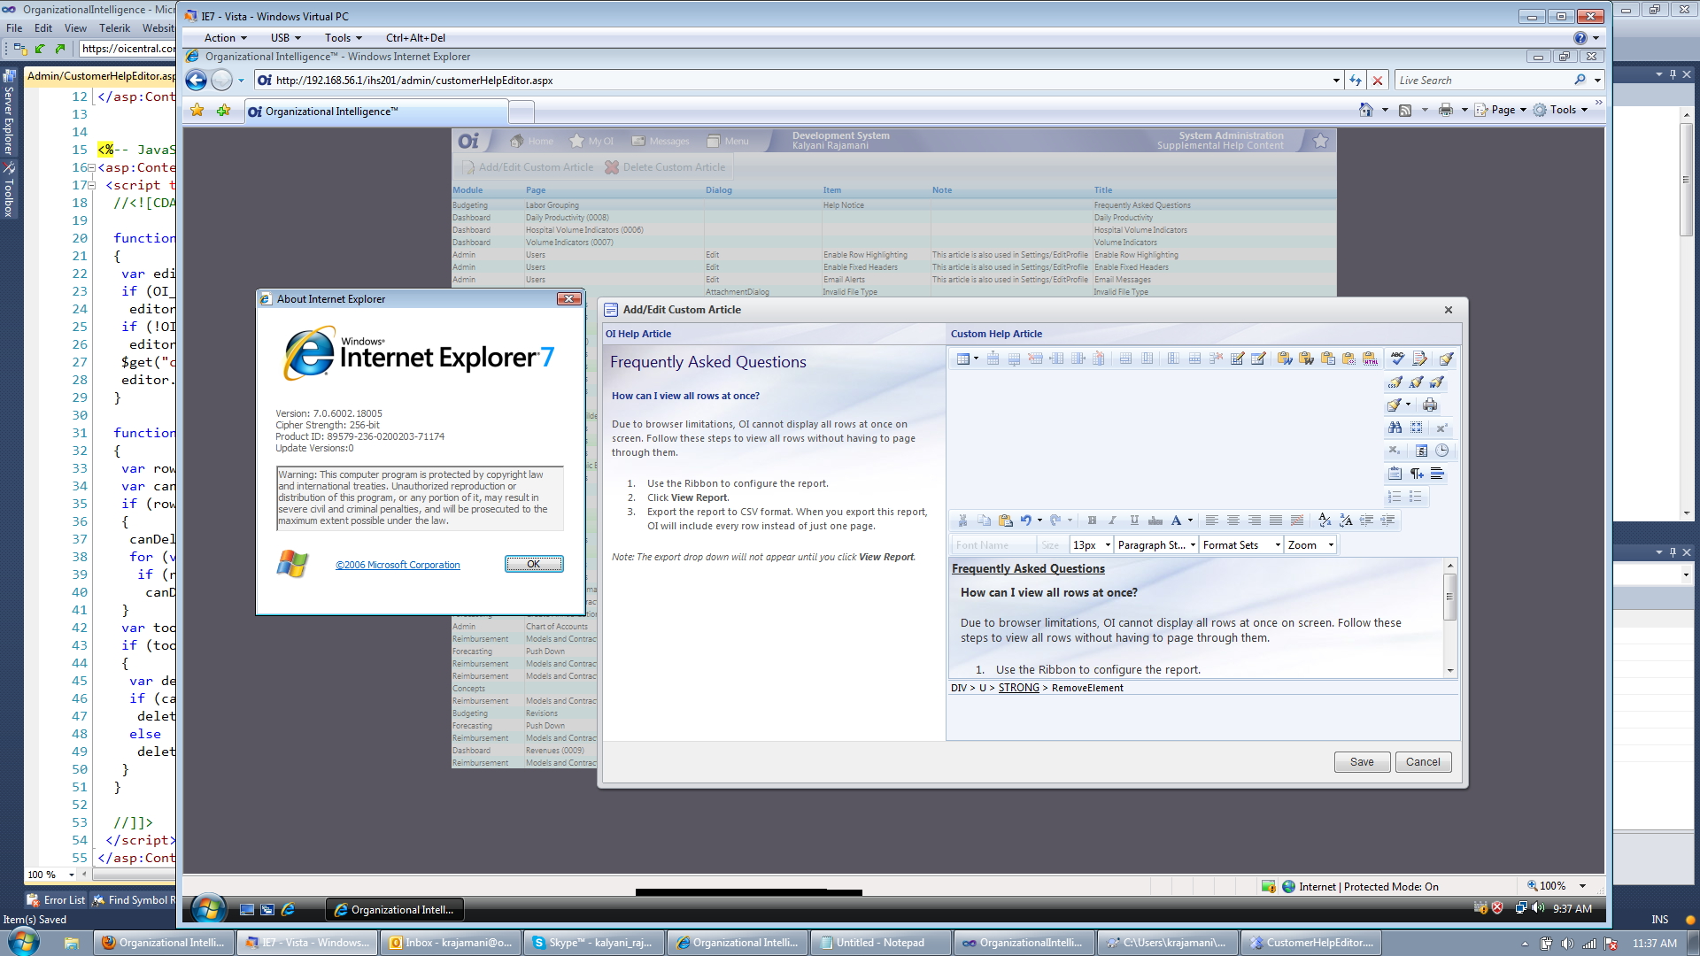Image resolution: width=1700 pixels, height=956 pixels.
Task: Click the Insert Time clock icon
Action: (1441, 451)
